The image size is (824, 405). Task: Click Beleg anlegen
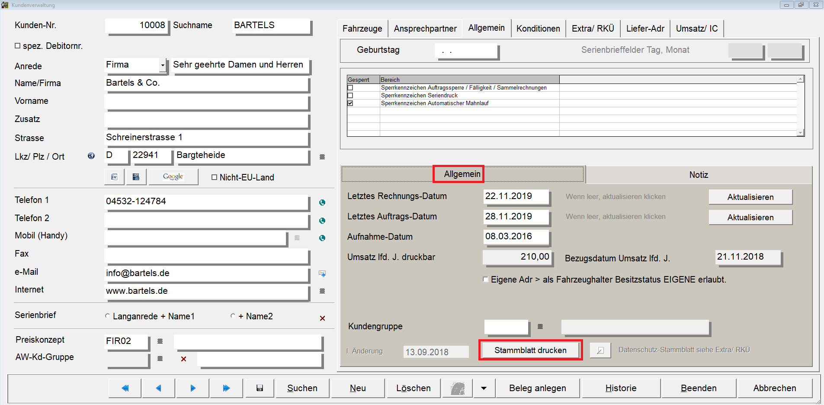tap(538, 388)
